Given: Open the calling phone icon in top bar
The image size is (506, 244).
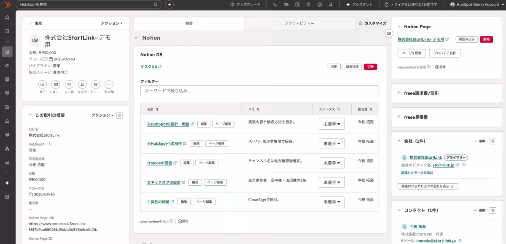Looking at the screenshot, I should (x=275, y=5).
